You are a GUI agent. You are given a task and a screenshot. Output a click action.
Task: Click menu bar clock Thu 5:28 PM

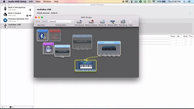(x=174, y=2)
